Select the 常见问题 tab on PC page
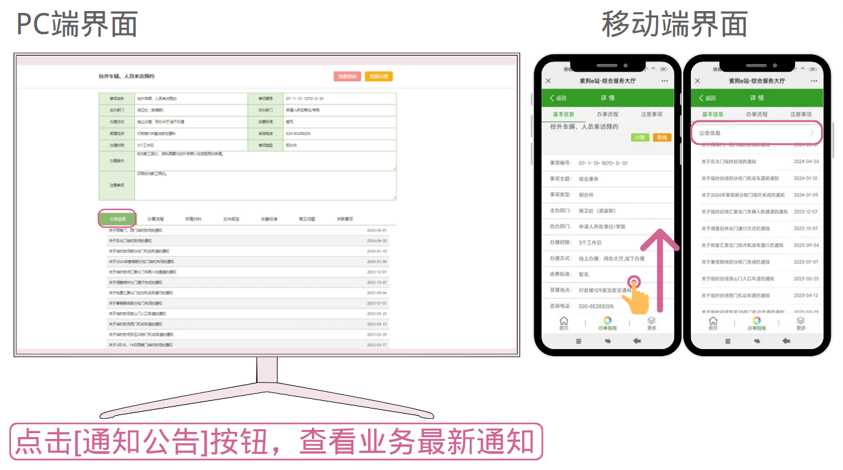The image size is (843, 470). coord(307,219)
